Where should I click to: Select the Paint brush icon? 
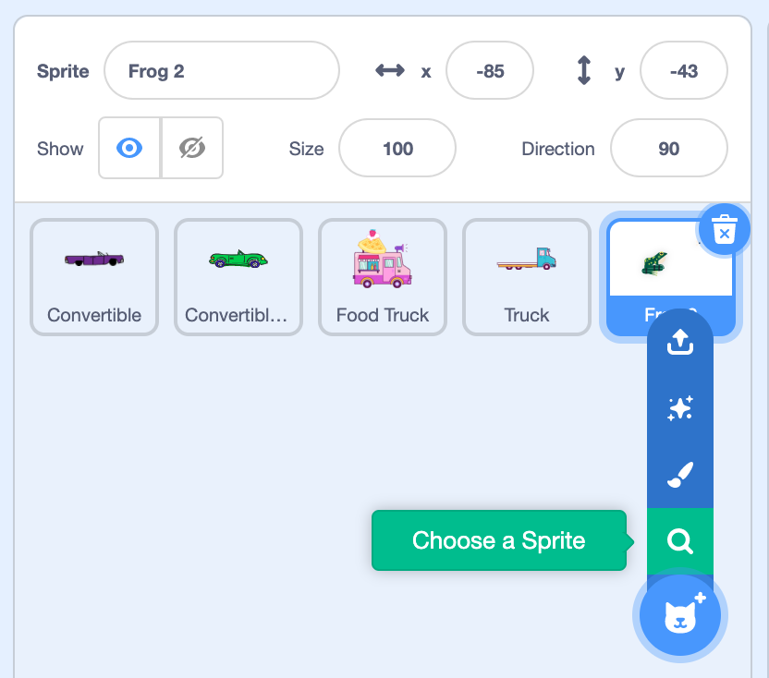tap(679, 475)
